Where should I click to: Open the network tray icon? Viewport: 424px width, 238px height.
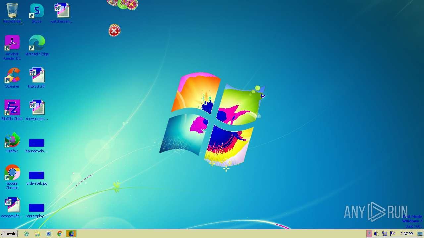tap(385, 234)
